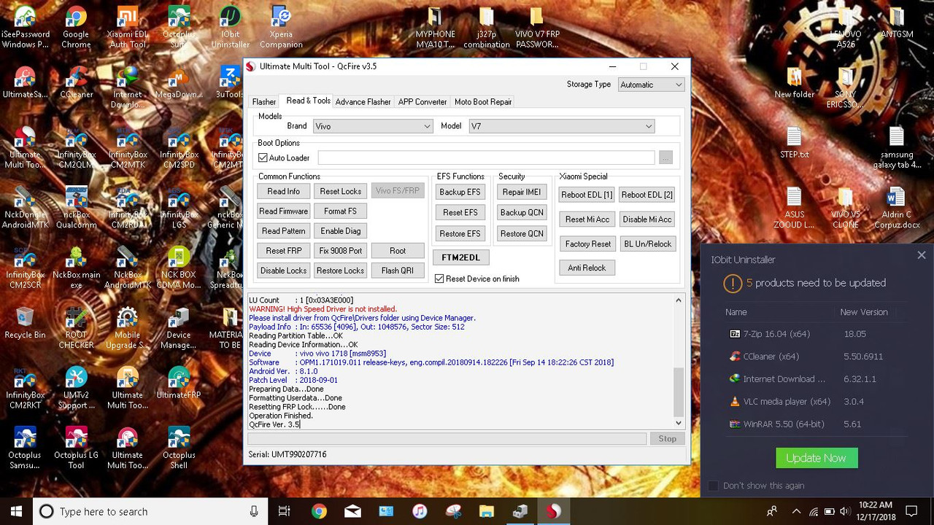
Task: Open STEP.txt file on desktop
Action: click(794, 142)
